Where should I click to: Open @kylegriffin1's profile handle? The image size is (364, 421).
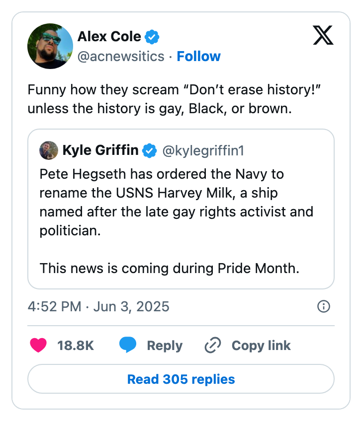coord(204,150)
